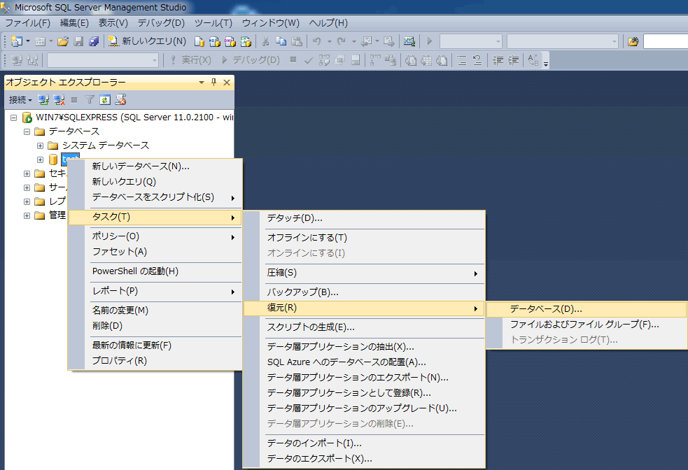Select デタッチ(D)... from the Tasks submenu
The height and width of the screenshot is (470, 688).
click(x=294, y=218)
